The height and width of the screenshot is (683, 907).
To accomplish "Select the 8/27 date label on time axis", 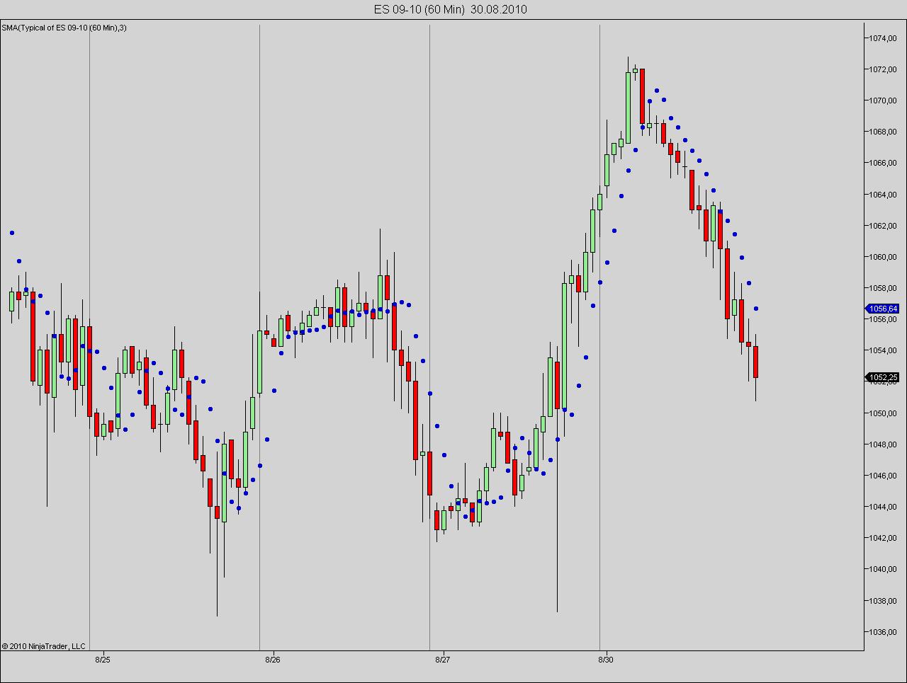I will (x=443, y=660).
